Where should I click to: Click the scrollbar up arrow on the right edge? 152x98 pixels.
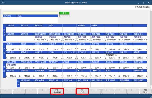click(x=151, y=10)
